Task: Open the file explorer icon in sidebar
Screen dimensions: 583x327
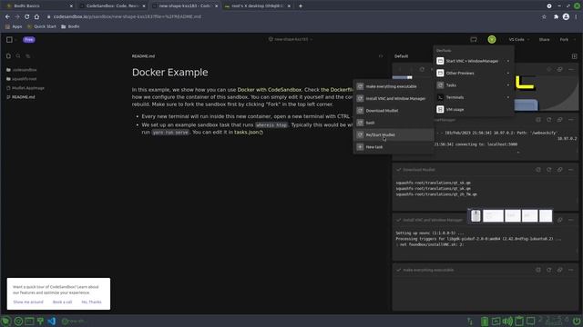Action: tap(8, 56)
